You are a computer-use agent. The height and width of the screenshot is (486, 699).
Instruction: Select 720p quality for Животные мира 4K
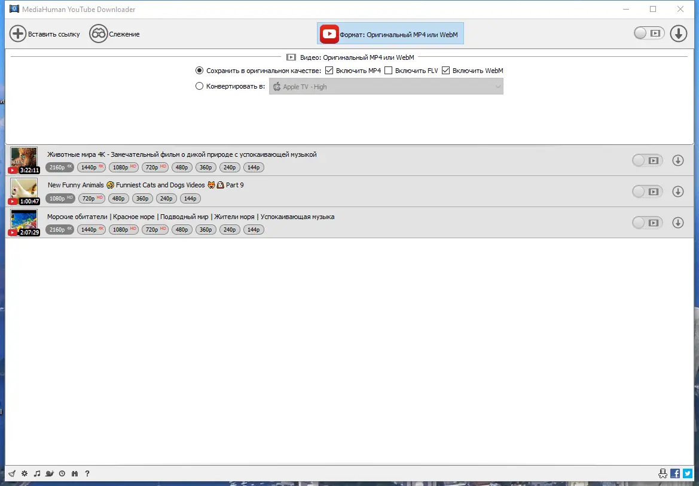(155, 168)
